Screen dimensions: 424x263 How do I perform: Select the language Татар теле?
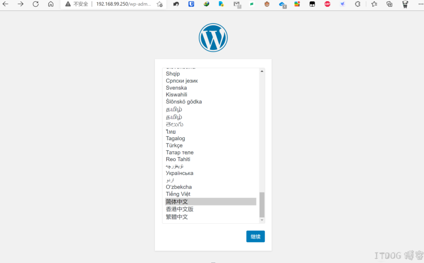pos(211,152)
